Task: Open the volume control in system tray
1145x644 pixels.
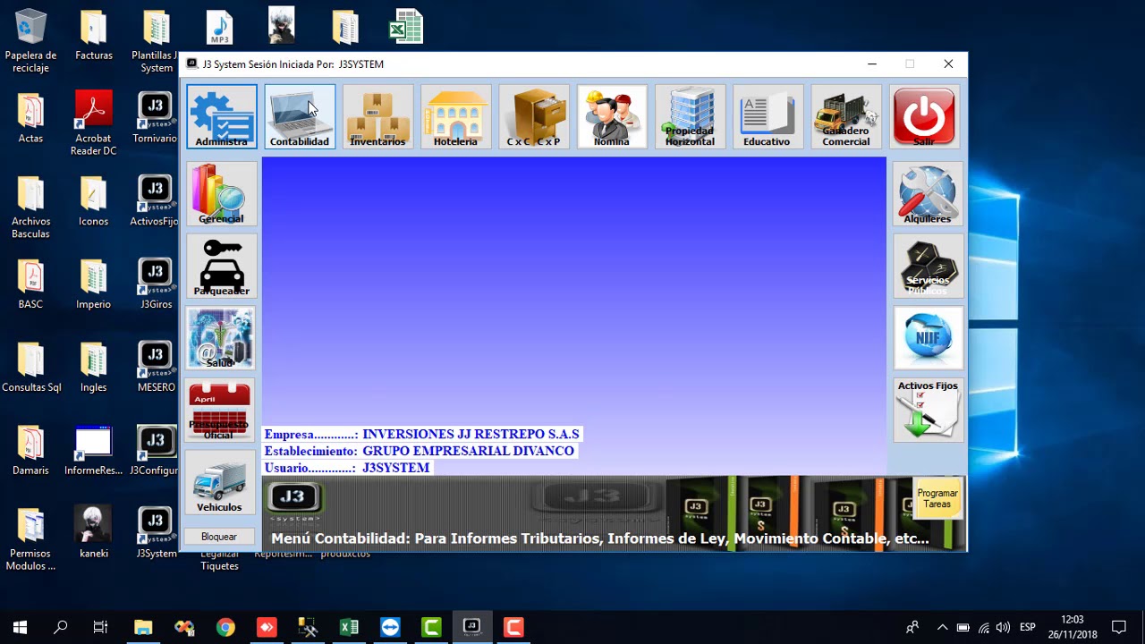Action: (x=1004, y=627)
